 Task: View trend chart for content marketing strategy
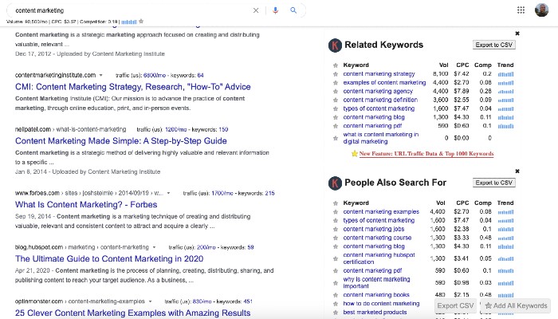[505, 73]
